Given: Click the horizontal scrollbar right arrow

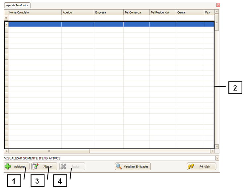Looking at the screenshot, I should tap(212, 151).
